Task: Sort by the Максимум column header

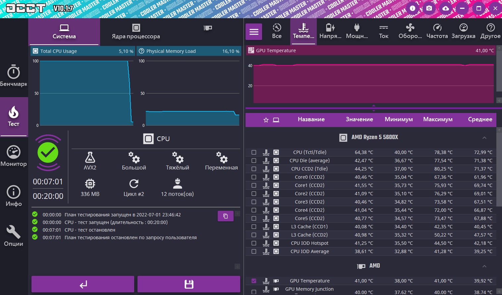Action: coord(438,120)
